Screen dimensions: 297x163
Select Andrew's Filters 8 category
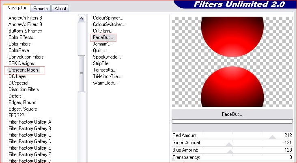25,18
